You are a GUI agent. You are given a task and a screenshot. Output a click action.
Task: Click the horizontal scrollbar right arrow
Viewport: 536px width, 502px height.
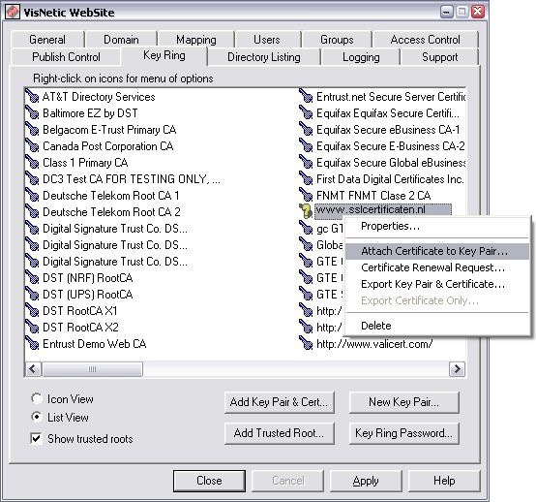457,369
